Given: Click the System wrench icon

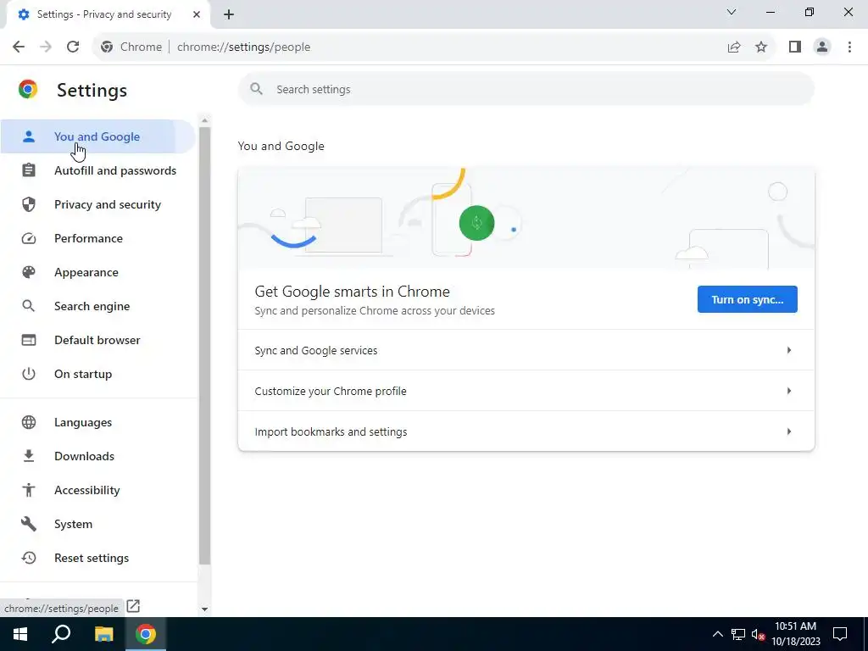Looking at the screenshot, I should coord(29,524).
